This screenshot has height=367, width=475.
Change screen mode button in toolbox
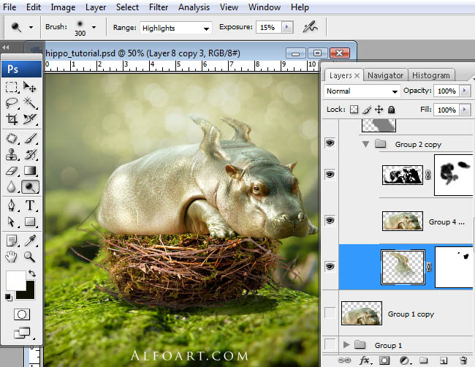22,333
